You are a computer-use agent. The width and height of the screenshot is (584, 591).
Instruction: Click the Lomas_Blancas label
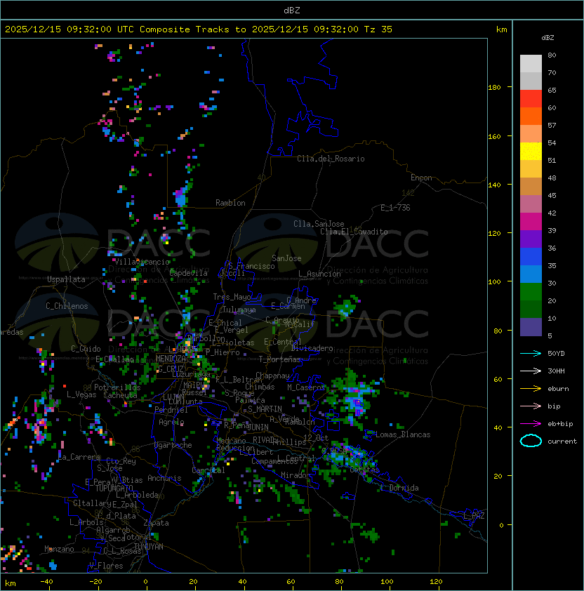coord(403,434)
